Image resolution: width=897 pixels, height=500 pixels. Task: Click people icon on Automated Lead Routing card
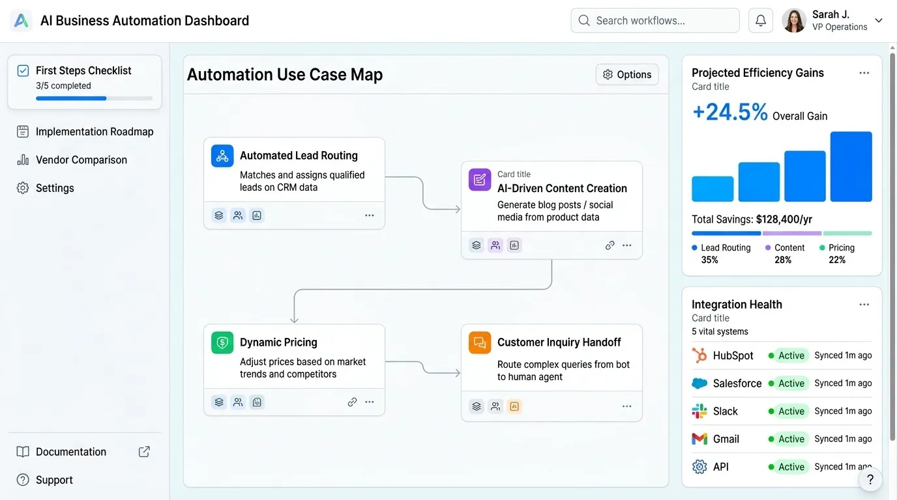238,215
